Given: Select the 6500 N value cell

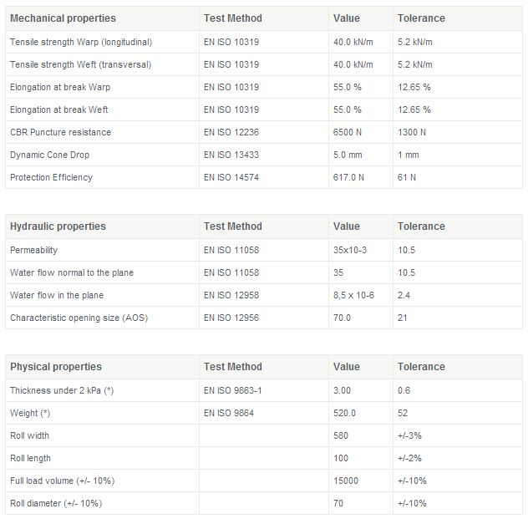Looking at the screenshot, I should [348, 132].
